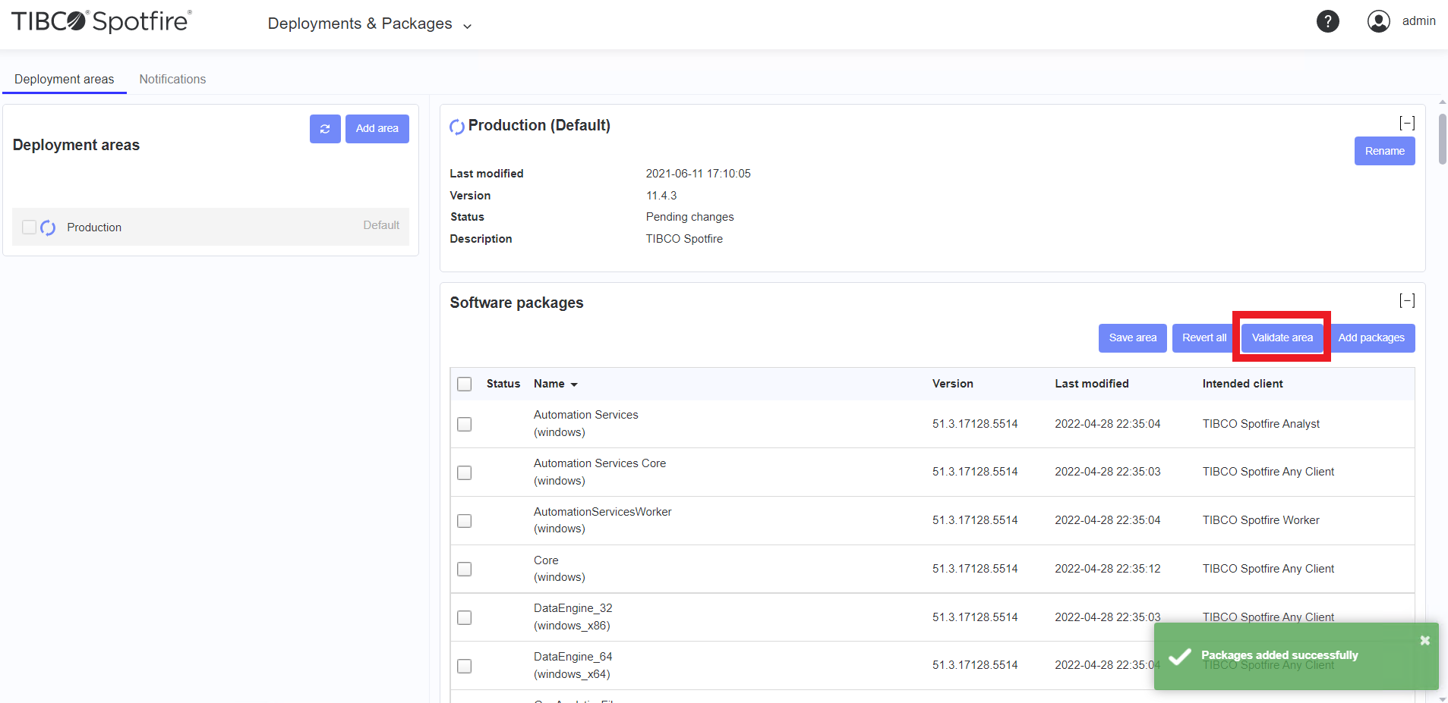Viewport: 1448px width, 703px height.
Task: Click the Add area button
Action: [377, 129]
